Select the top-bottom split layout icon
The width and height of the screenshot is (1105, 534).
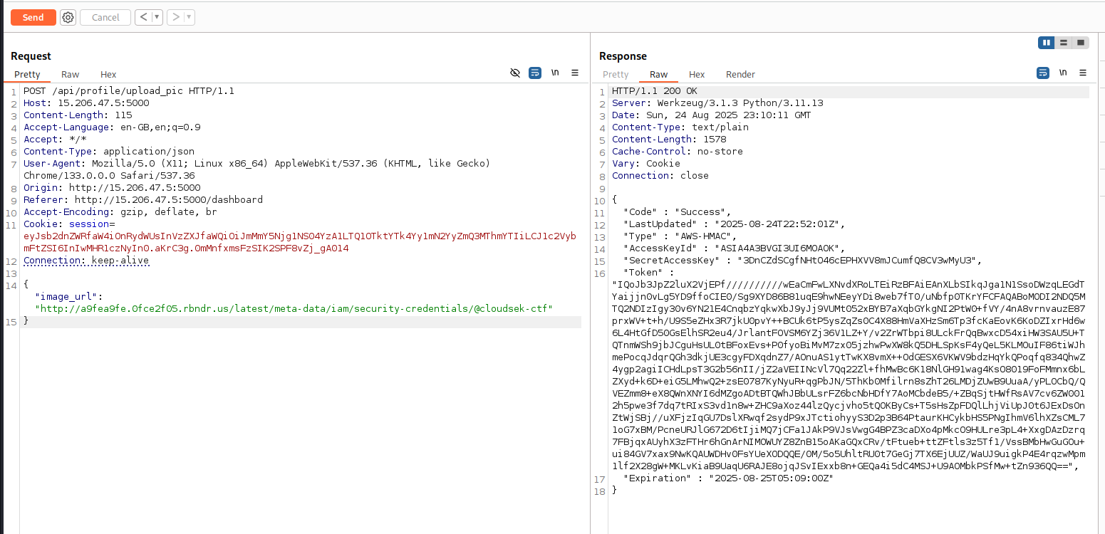coord(1064,43)
